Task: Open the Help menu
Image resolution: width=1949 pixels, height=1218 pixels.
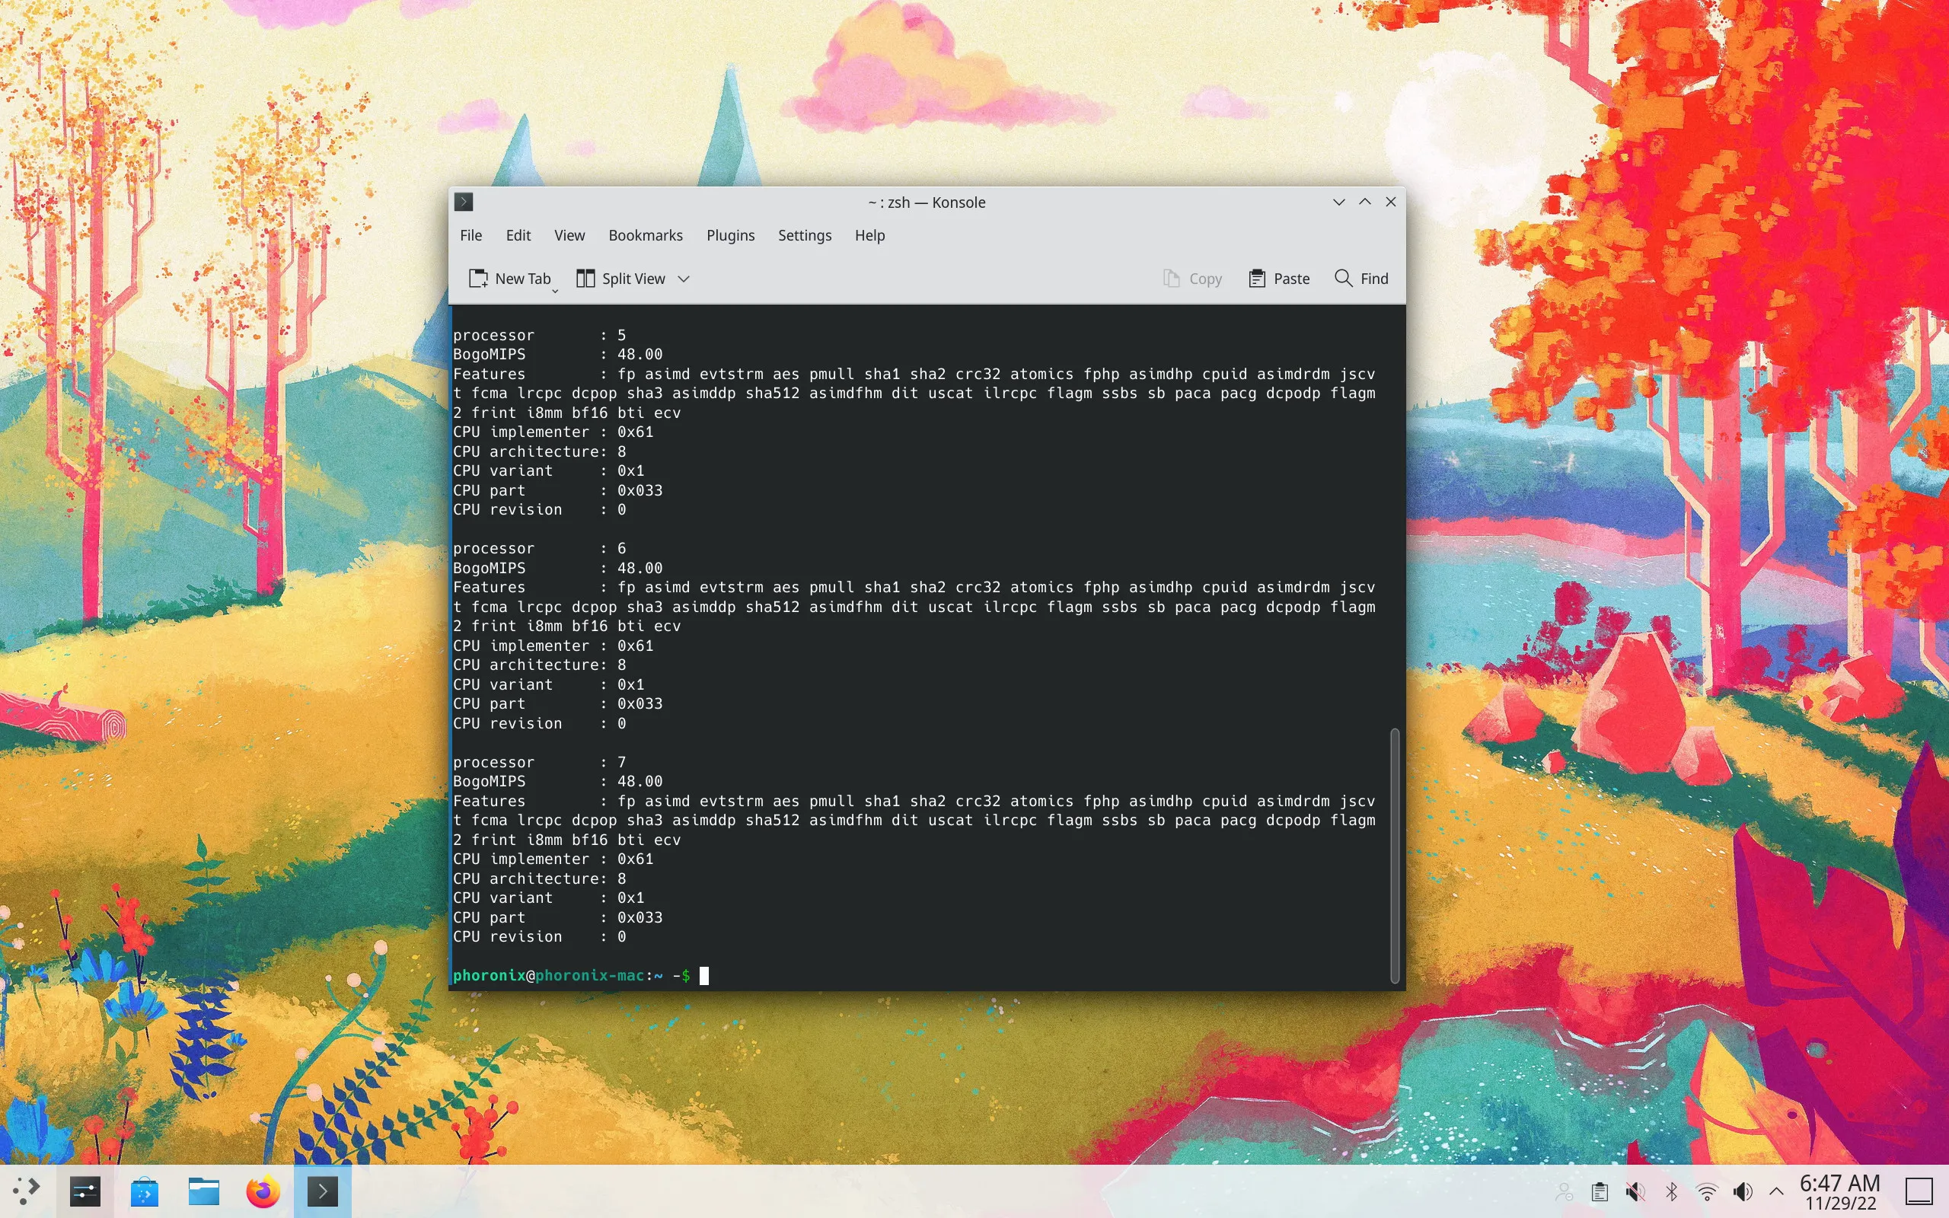Action: [869, 235]
